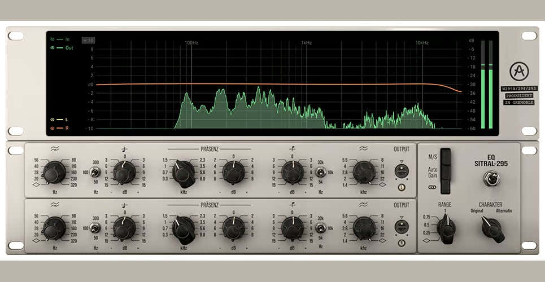Click the CHARAKTER label
545x282 pixels.
coord(490,205)
